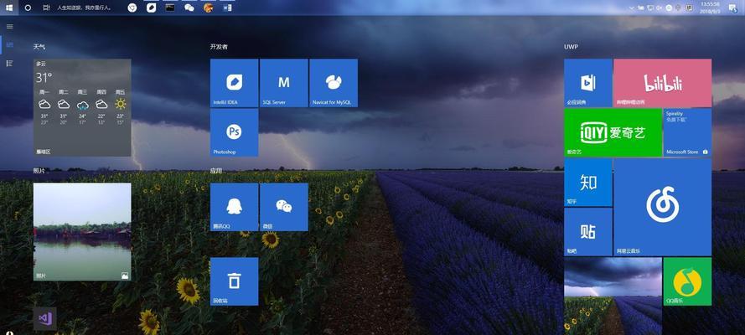Select the pinned tiles view in sidebar

[9, 44]
